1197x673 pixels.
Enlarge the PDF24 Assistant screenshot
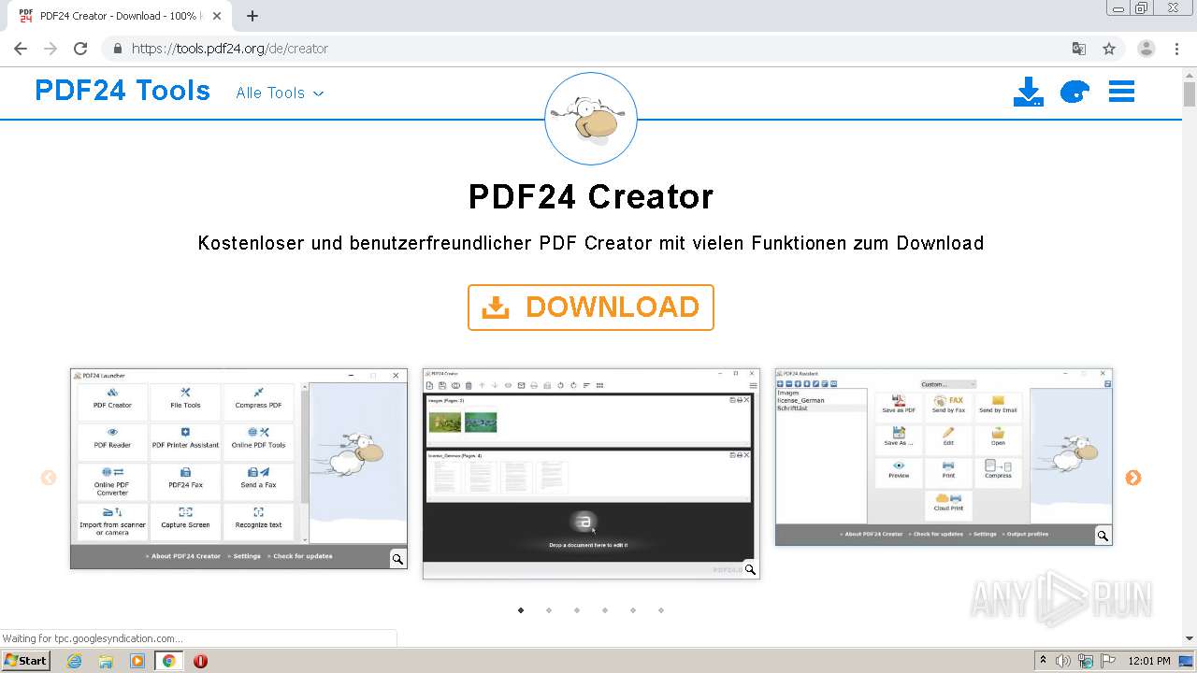[x=944, y=457]
